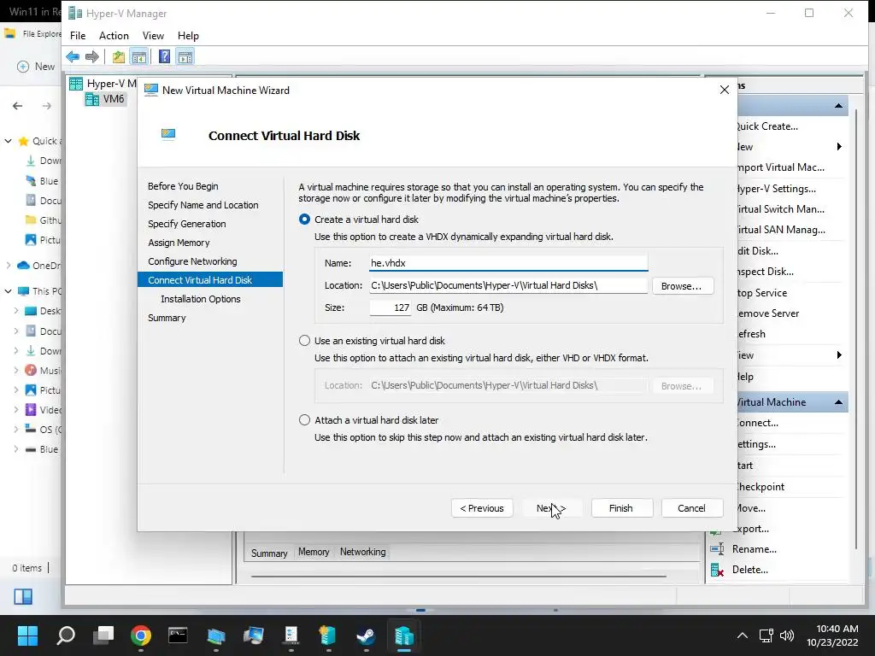Click File Explorer New plus icon
The height and width of the screenshot is (656, 875).
23,67
